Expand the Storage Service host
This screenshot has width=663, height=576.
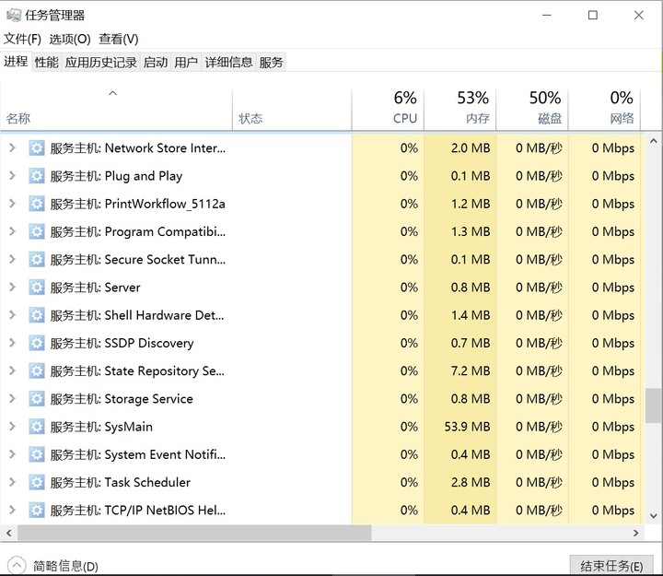pyautogui.click(x=12, y=398)
